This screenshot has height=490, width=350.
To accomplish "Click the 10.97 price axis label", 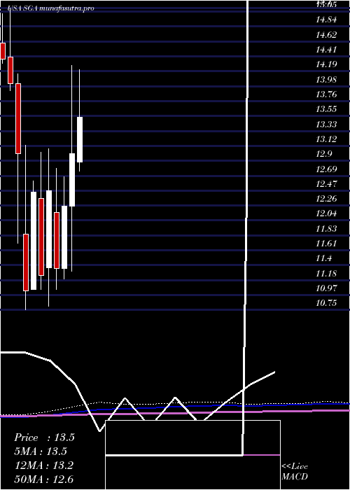I will click(x=326, y=288).
